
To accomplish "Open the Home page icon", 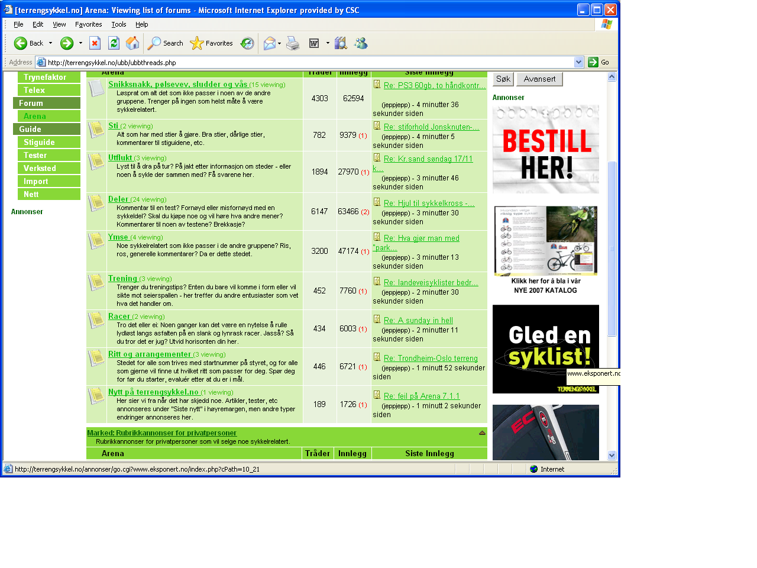I will coord(132,43).
